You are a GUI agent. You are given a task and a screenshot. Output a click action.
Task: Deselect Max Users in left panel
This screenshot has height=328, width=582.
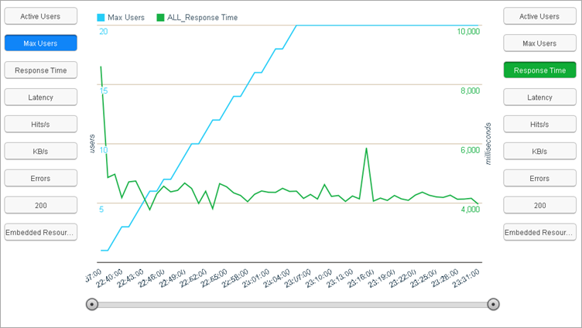41,43
